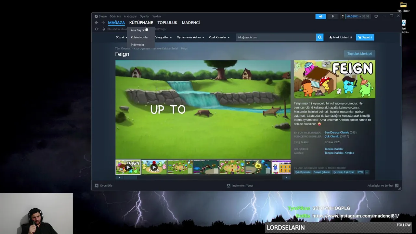Click Tüm Oyunlar breadcrumb
416x234 pixels.
point(123,48)
